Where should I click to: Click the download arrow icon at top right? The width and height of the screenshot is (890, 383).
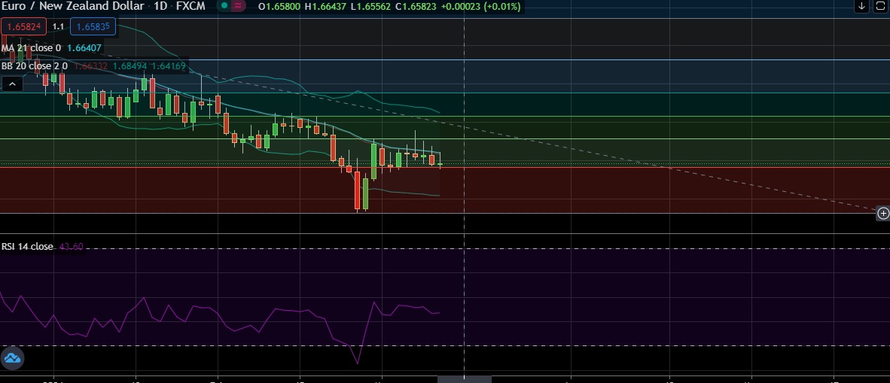[862, 6]
